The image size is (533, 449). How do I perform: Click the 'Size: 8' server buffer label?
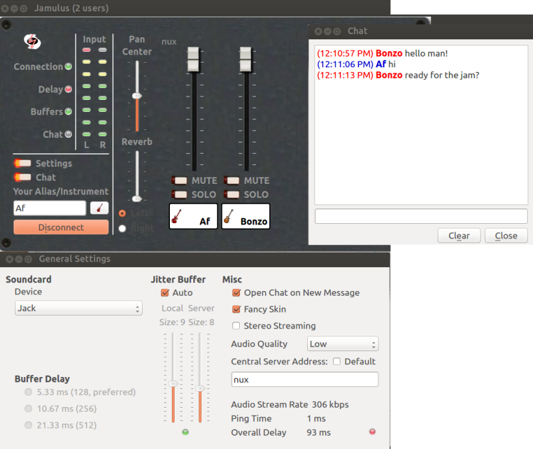(201, 322)
